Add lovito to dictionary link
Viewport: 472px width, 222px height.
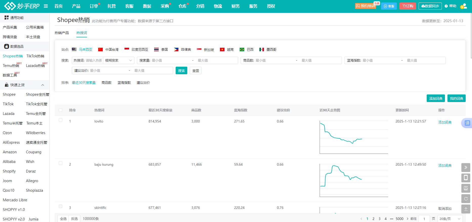coord(445,122)
